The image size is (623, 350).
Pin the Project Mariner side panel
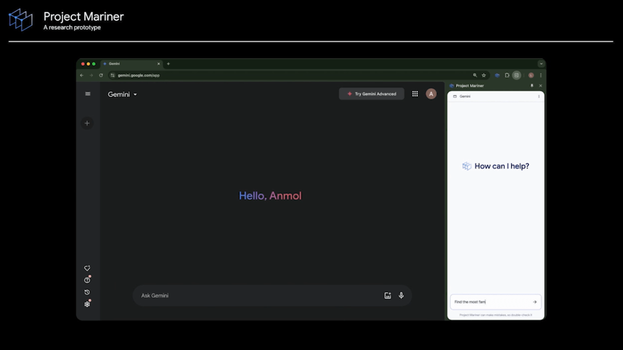pos(532,86)
